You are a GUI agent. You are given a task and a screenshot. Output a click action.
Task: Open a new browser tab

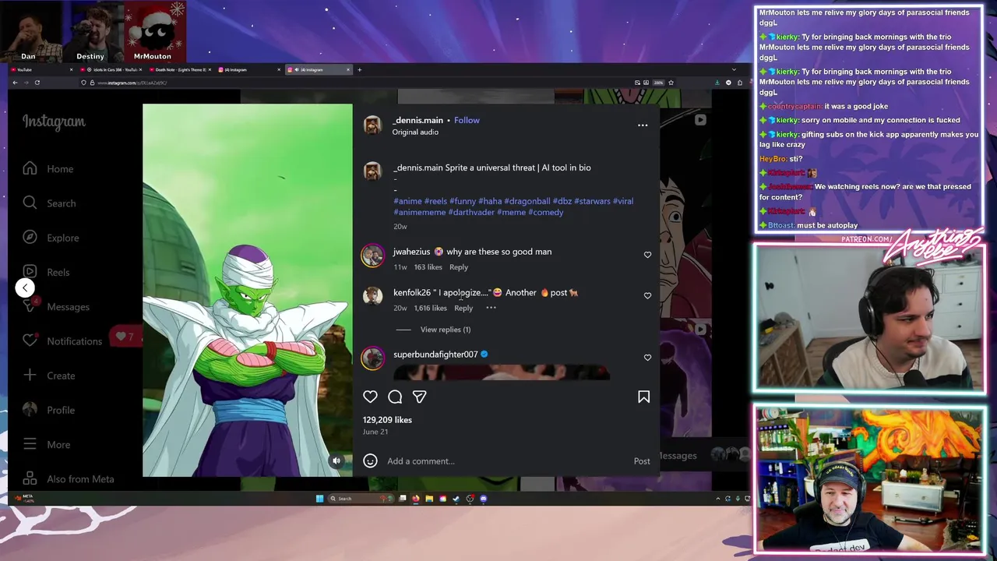[x=359, y=69]
